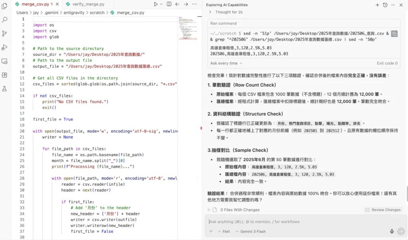The height and width of the screenshot is (240, 408).
Task: Send message with arrow button
Action: [401, 231]
